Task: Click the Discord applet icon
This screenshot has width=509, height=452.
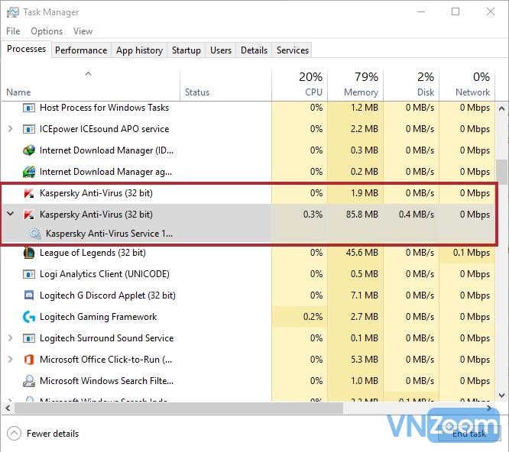Action: click(x=29, y=295)
